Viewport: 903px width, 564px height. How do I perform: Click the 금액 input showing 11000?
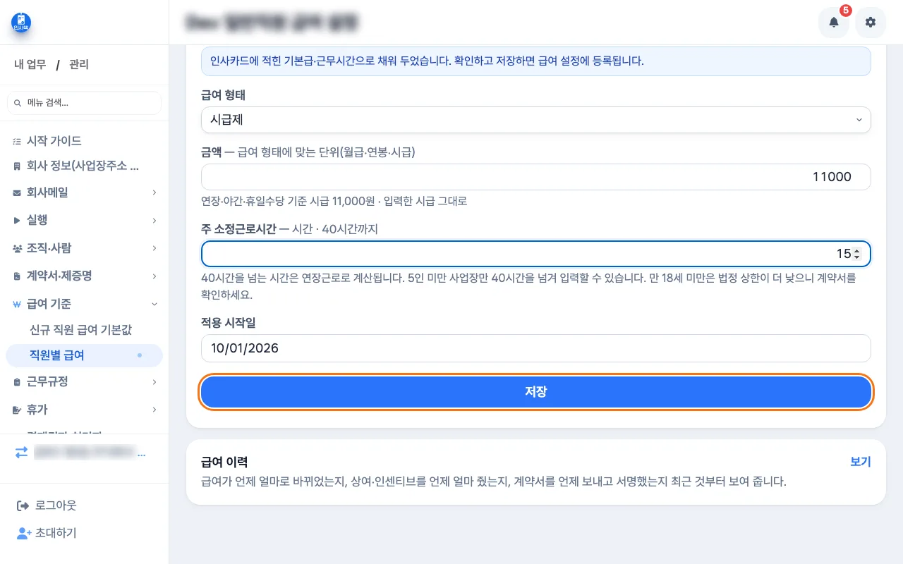click(x=536, y=177)
